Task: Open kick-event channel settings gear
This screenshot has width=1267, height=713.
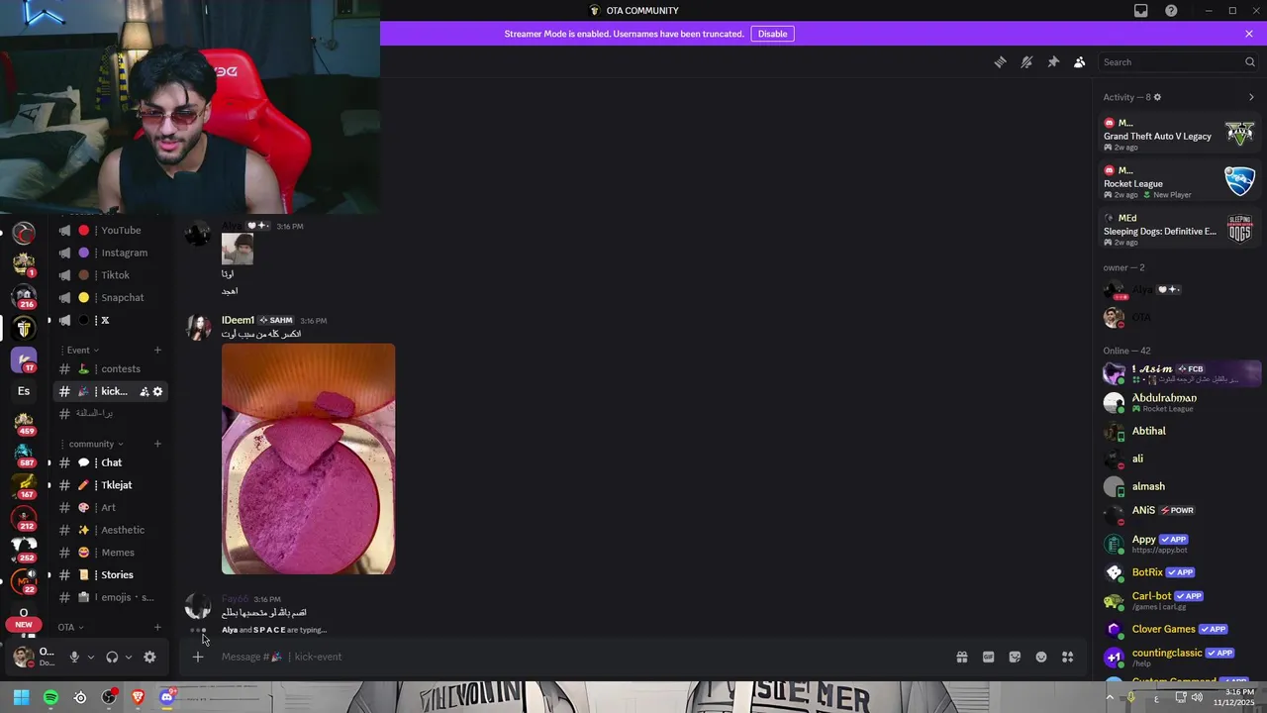Action: pos(157,392)
